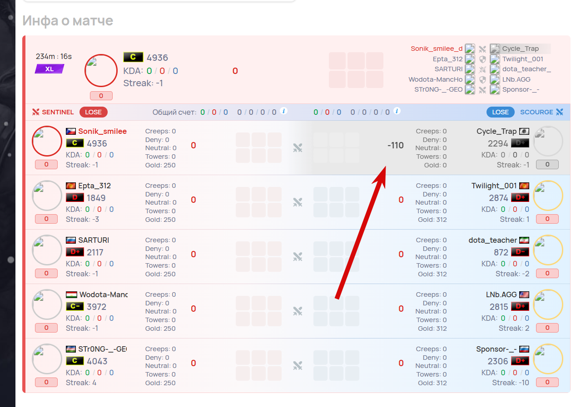Click swords icon between Wodota-Manc and LNb.AGG rows
The height and width of the screenshot is (407, 576).
pyautogui.click(x=298, y=311)
